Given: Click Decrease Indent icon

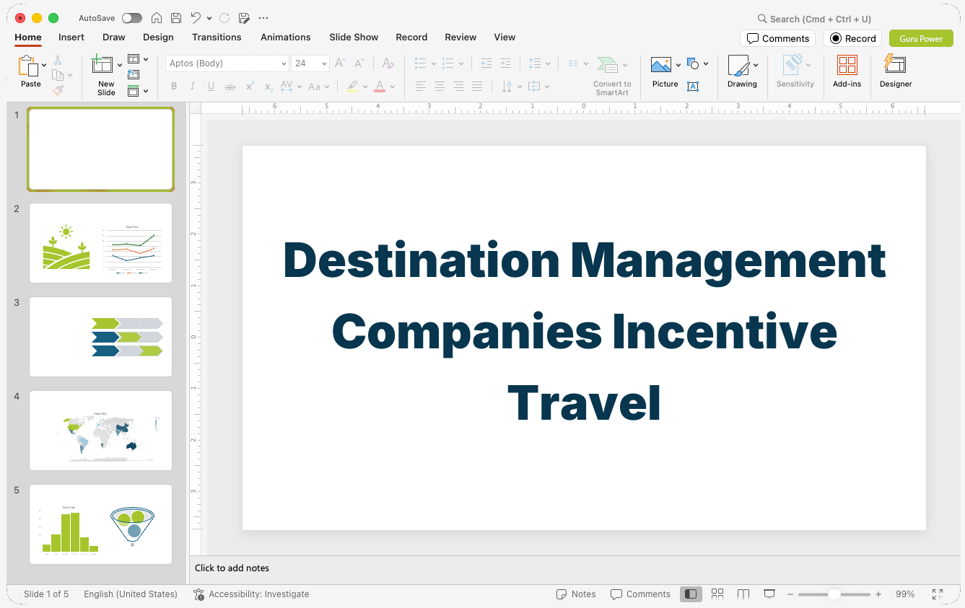Looking at the screenshot, I should [486, 63].
